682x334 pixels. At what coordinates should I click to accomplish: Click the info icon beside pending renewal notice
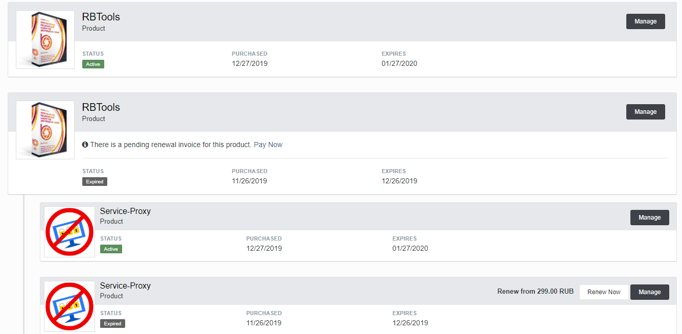[x=85, y=145]
